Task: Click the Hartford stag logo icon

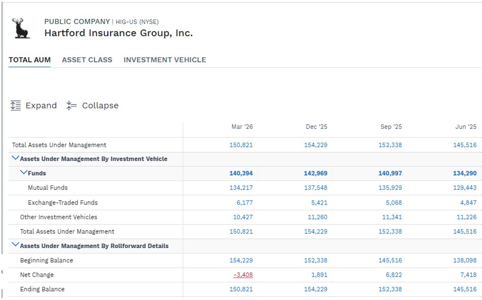Action: [x=20, y=28]
